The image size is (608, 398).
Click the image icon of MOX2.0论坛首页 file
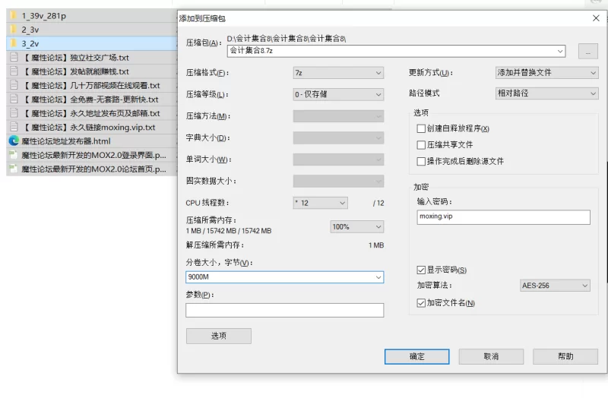[x=14, y=169]
